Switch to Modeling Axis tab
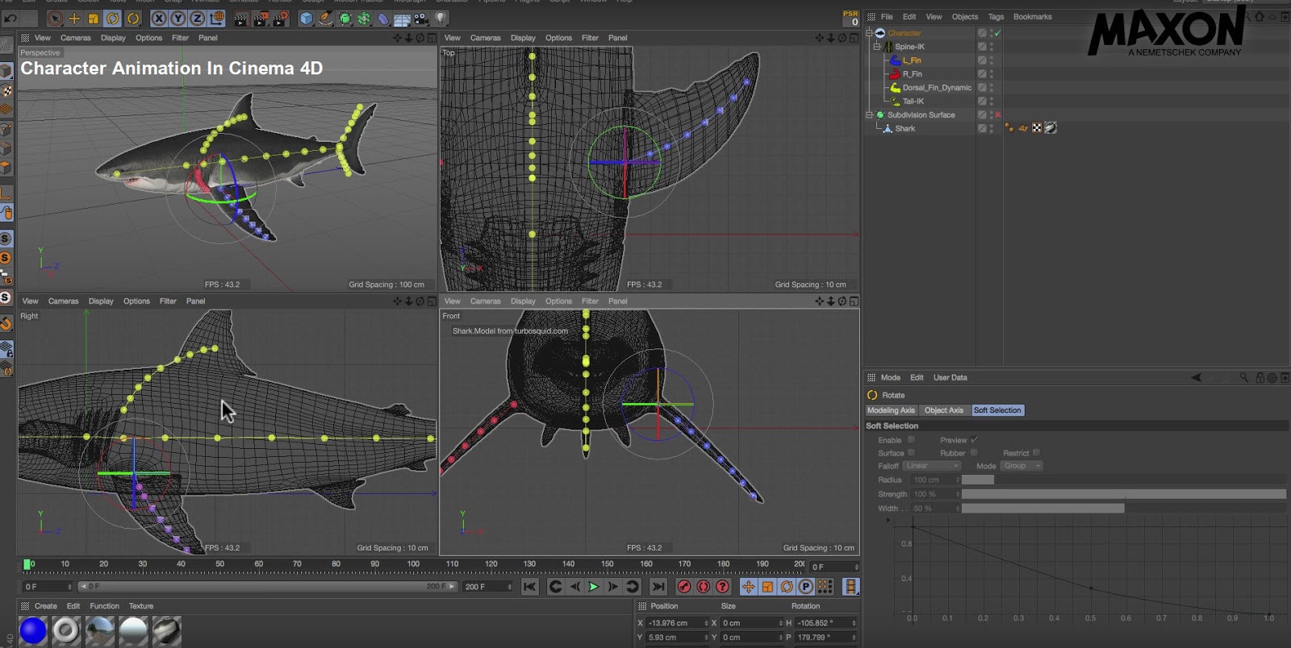 [x=891, y=410]
